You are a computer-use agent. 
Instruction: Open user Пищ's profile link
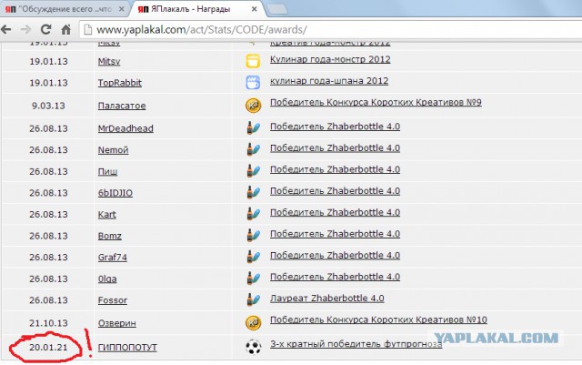coord(107,172)
